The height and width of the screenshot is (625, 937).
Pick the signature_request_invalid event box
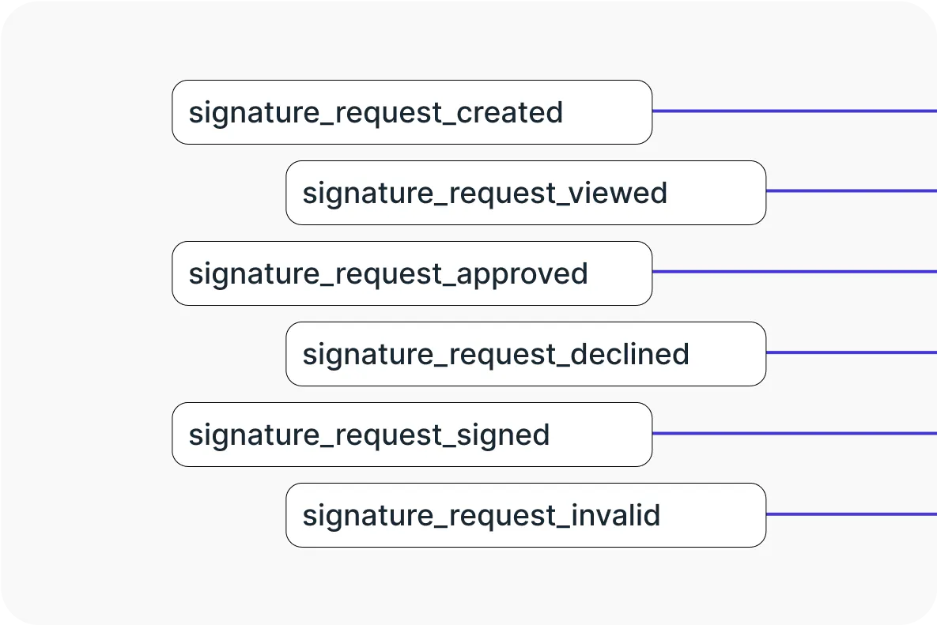[x=525, y=515]
